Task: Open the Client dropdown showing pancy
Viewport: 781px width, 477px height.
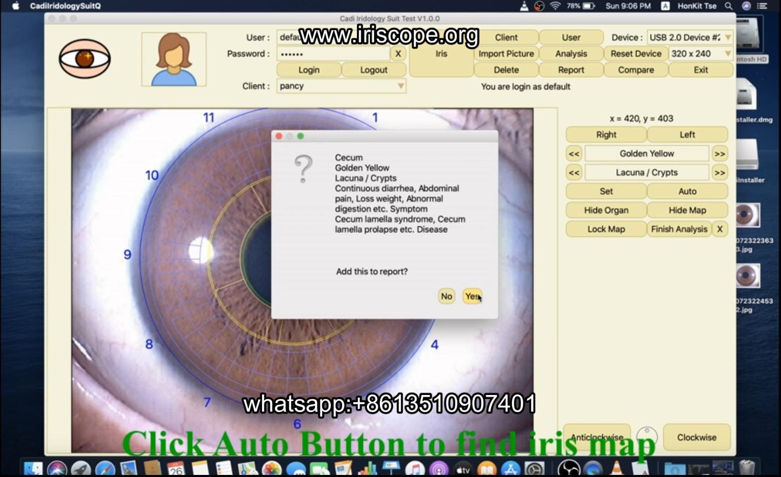Action: click(x=341, y=86)
